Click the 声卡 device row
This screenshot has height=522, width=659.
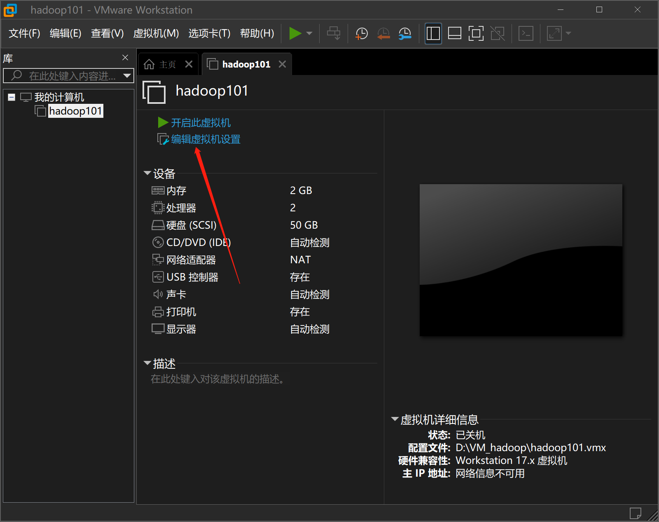264,295
